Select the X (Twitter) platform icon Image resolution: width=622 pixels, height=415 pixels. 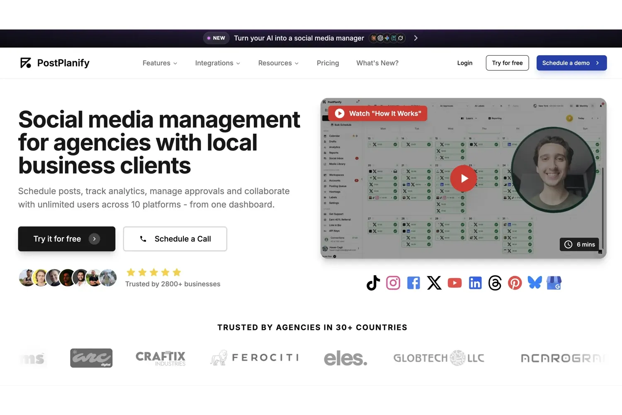(434, 283)
